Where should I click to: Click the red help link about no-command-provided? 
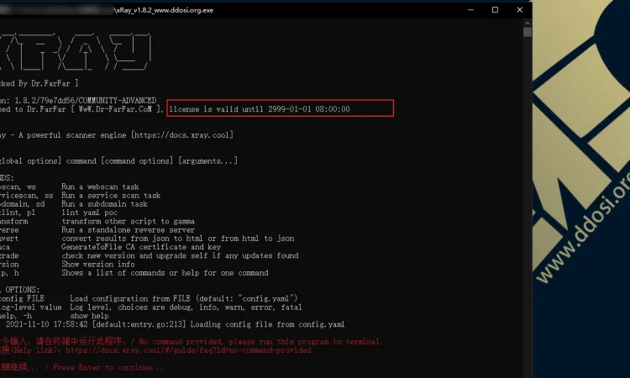188,350
